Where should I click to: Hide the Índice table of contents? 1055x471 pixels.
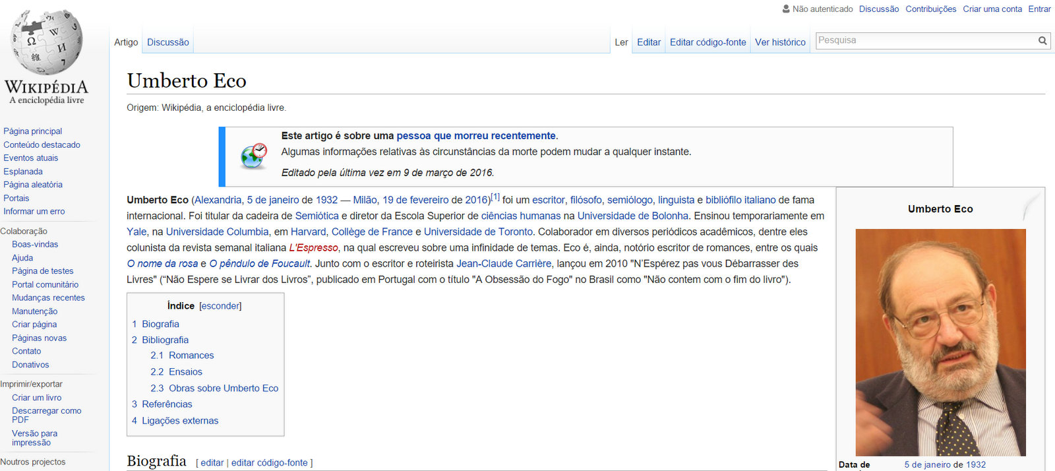tap(220, 306)
